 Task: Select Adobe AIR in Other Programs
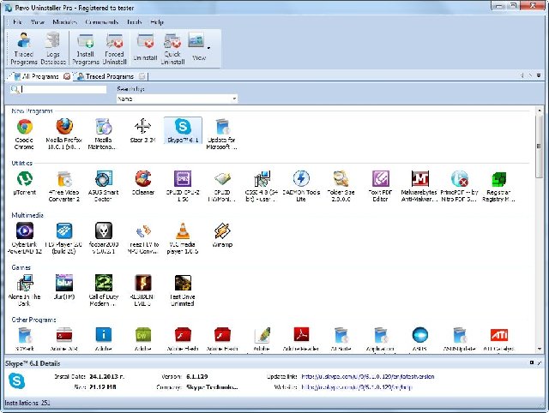click(x=64, y=338)
